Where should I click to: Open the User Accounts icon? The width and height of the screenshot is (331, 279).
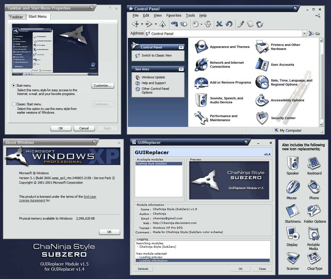(262, 65)
